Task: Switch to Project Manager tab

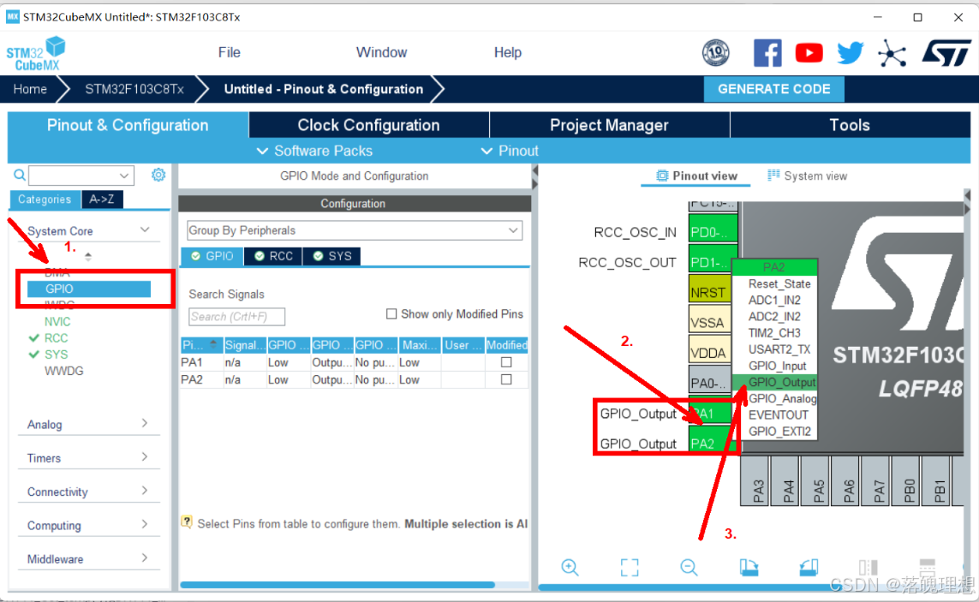Action: click(x=609, y=125)
